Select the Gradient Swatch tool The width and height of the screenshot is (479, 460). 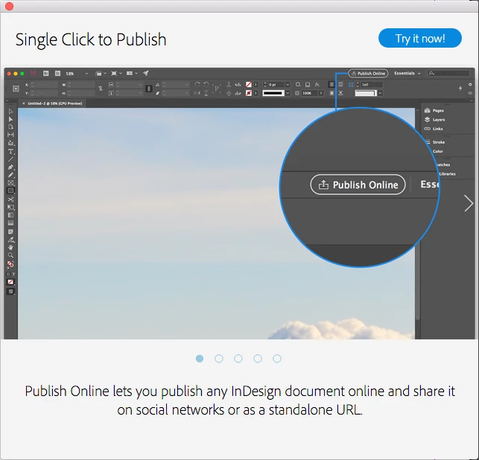pyautogui.click(x=10, y=216)
